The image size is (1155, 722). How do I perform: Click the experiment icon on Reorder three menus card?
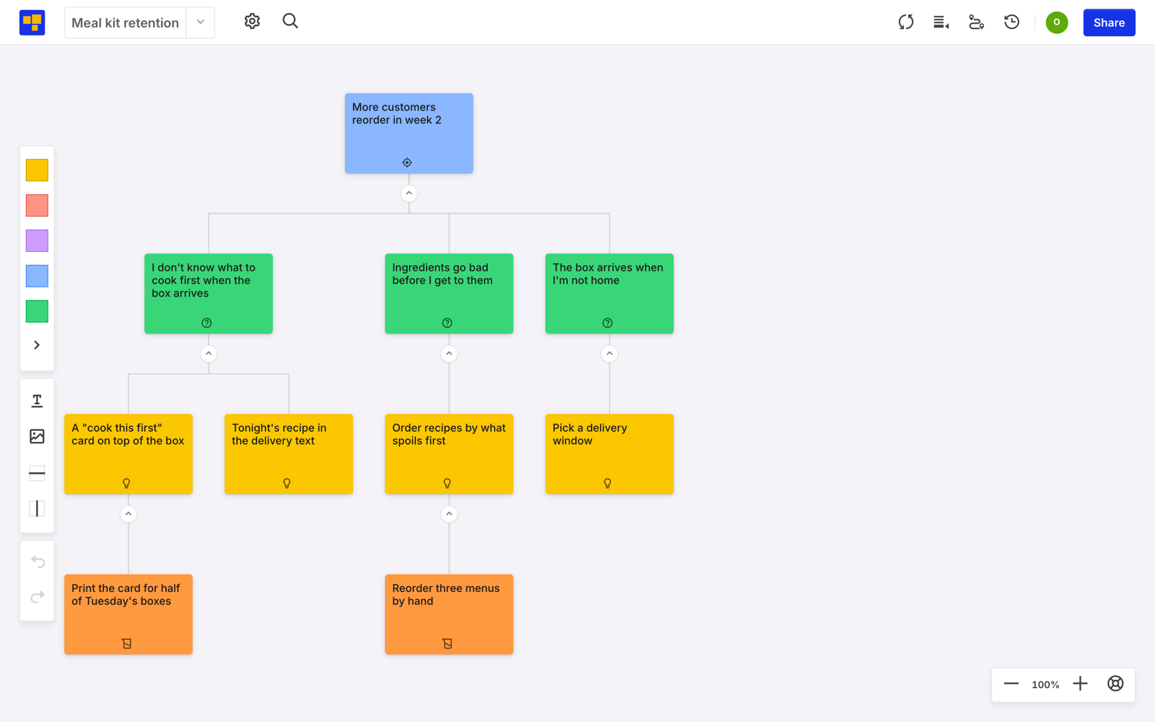(448, 643)
